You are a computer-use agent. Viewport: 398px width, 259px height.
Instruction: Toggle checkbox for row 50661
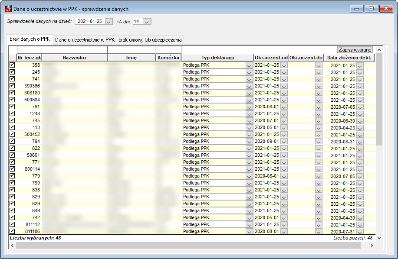click(12, 155)
